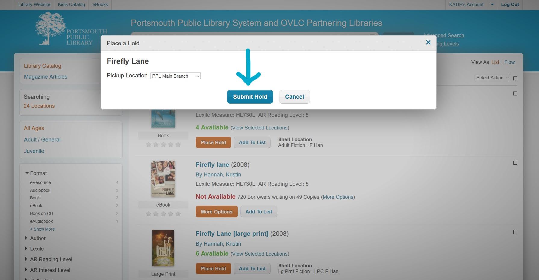This screenshot has height=280, width=539.
Task: Close the Place a Hold dialog
Action: [x=428, y=42]
